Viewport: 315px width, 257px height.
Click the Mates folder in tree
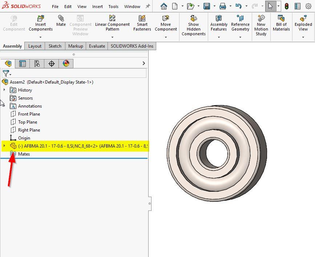tap(24, 154)
